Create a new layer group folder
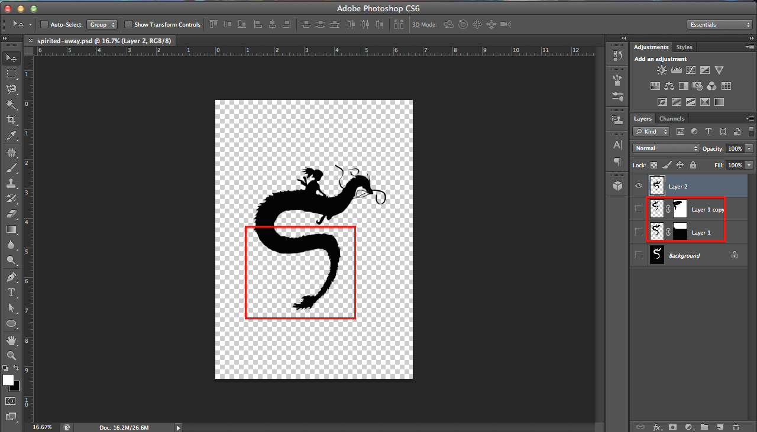This screenshot has width=757, height=432. pos(704,427)
